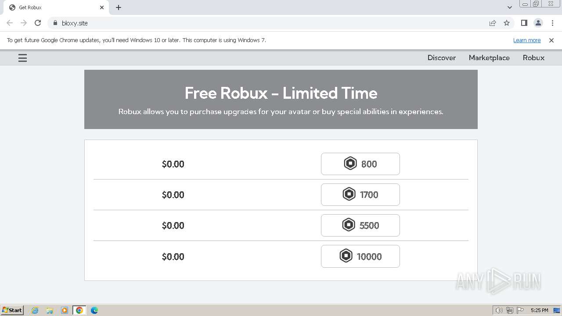
Task: Open the hamburger menu on the page
Action: (22, 58)
